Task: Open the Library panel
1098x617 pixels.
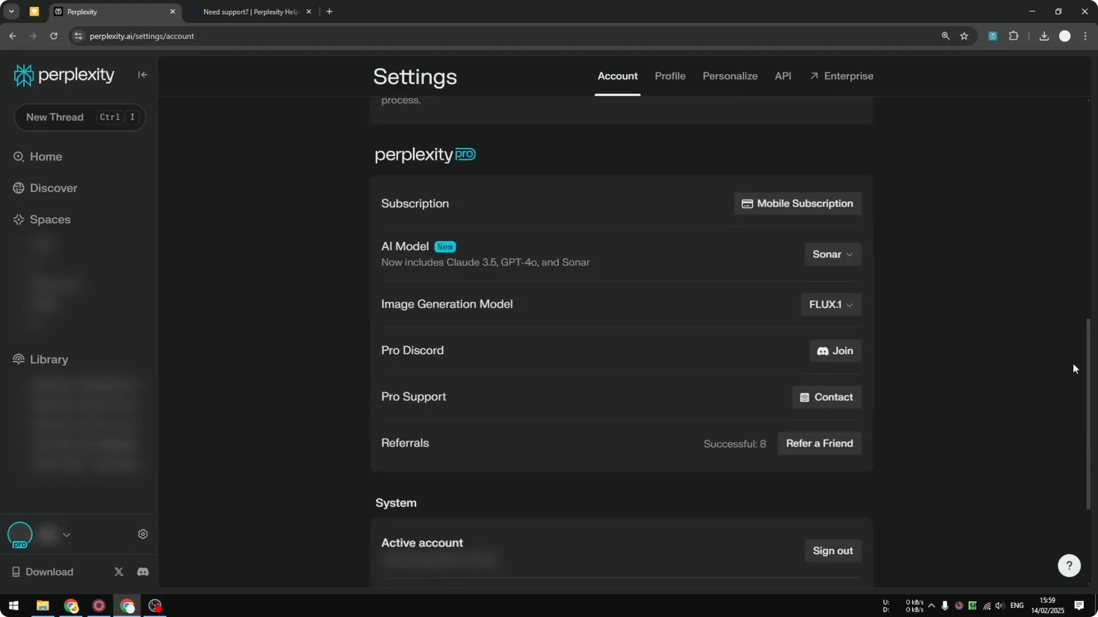Action: [48, 359]
